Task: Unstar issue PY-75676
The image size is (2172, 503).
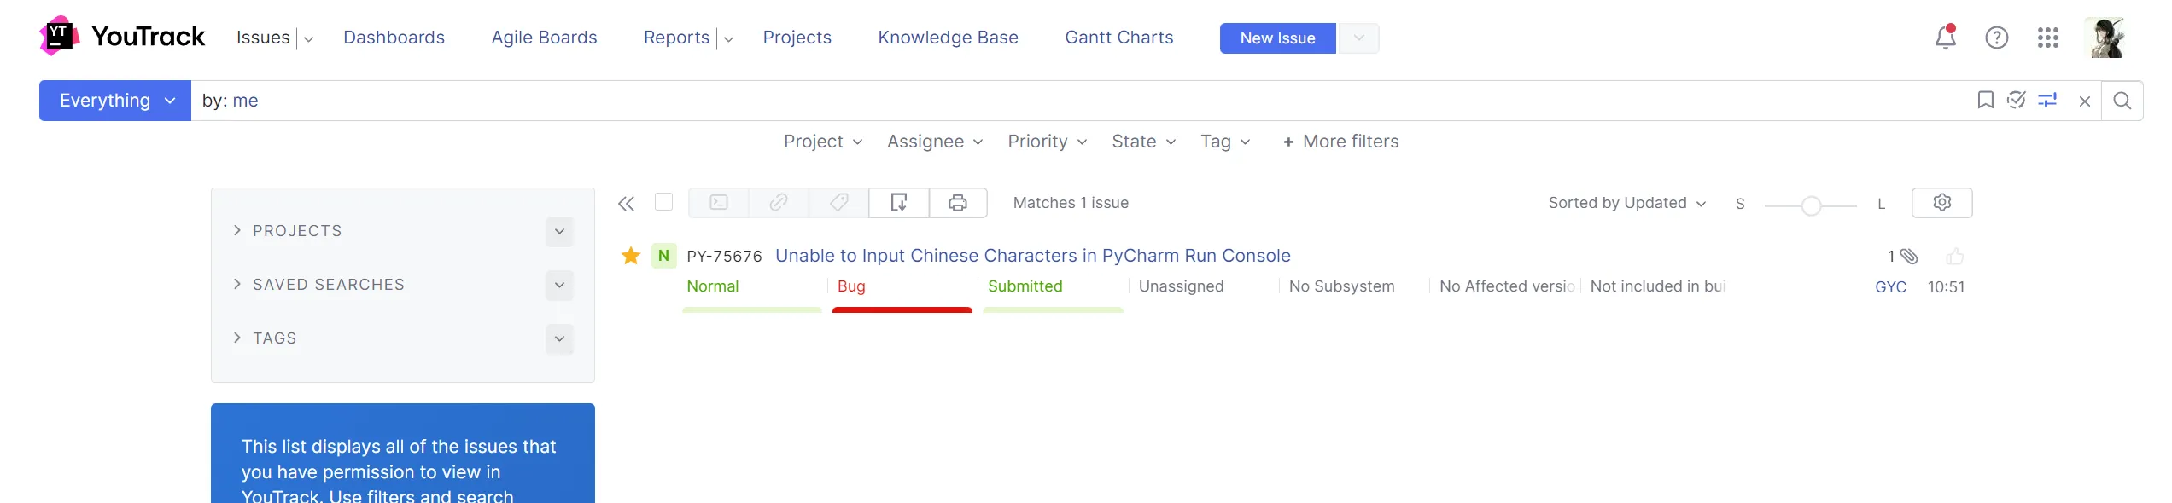Action: 631,256
